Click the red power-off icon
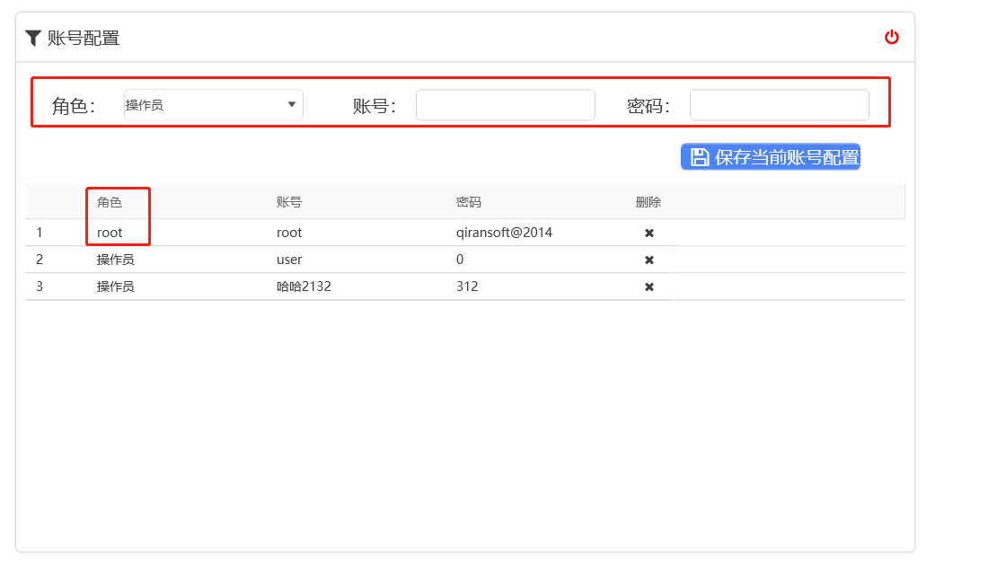The height and width of the screenshot is (582, 988). (891, 37)
